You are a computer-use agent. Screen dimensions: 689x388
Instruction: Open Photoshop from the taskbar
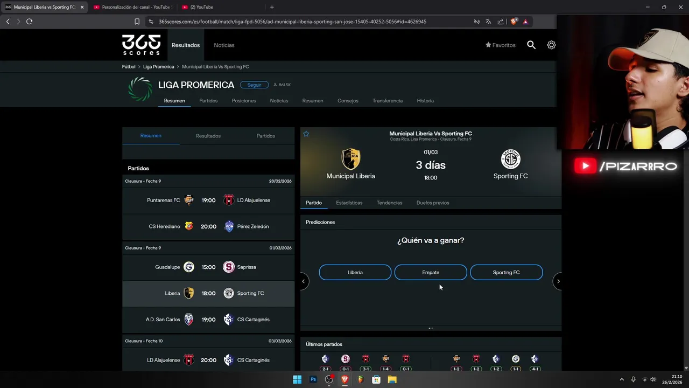click(x=313, y=379)
